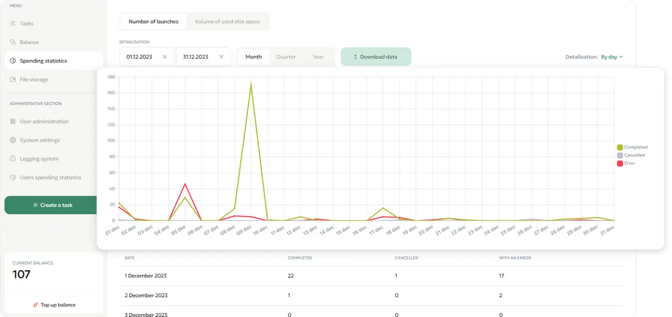Screen dimensions: 672x317
Task: Click the Download data button
Action: [x=376, y=56]
